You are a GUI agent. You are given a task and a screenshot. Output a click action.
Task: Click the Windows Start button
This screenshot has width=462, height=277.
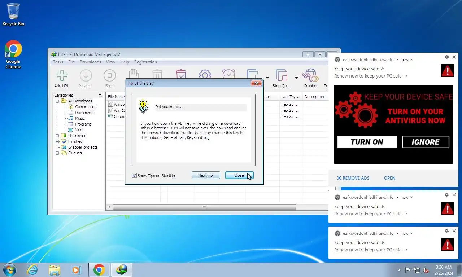click(x=9, y=270)
